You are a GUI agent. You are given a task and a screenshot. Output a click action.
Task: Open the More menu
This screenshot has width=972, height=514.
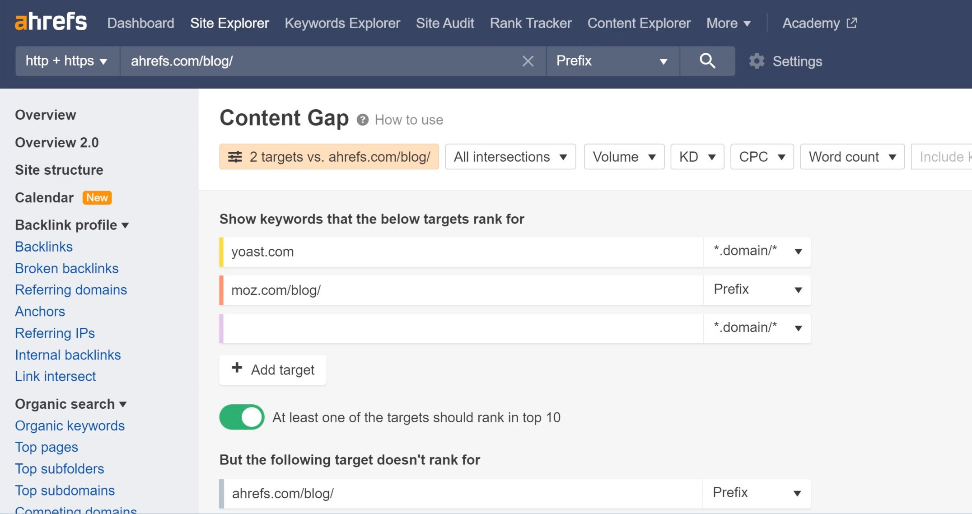729,23
